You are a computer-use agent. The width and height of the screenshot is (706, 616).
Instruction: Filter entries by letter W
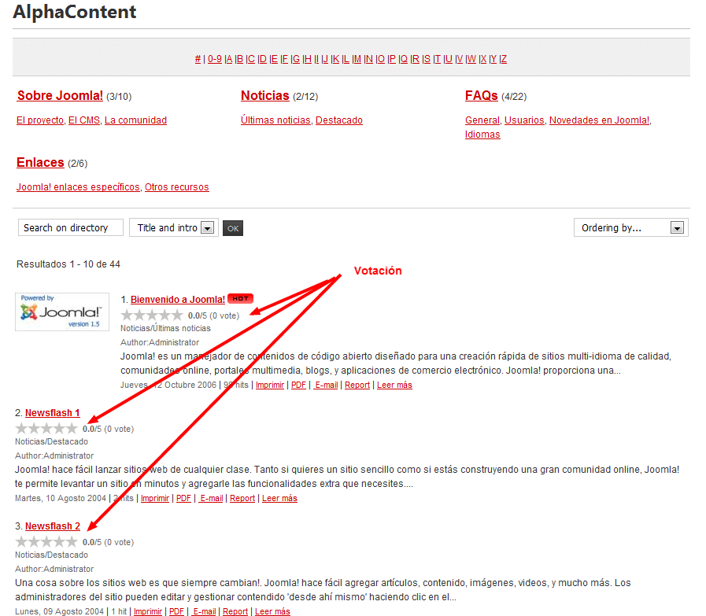pyautogui.click(x=471, y=59)
